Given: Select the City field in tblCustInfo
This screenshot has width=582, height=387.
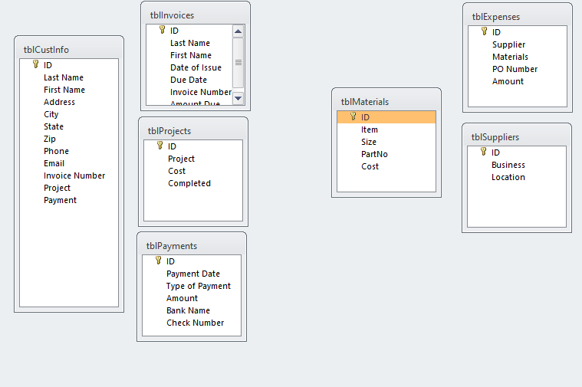Looking at the screenshot, I should point(69,114).
